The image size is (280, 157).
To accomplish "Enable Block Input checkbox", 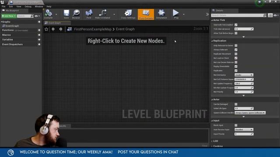I will tap(236, 125).
